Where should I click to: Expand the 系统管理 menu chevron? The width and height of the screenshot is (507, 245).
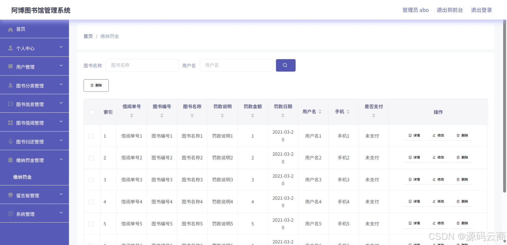(61, 213)
